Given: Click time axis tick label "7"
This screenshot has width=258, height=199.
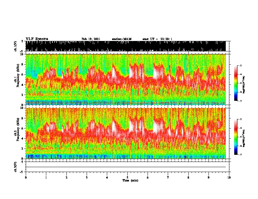Looking at the screenshot, I should (x=168, y=177).
